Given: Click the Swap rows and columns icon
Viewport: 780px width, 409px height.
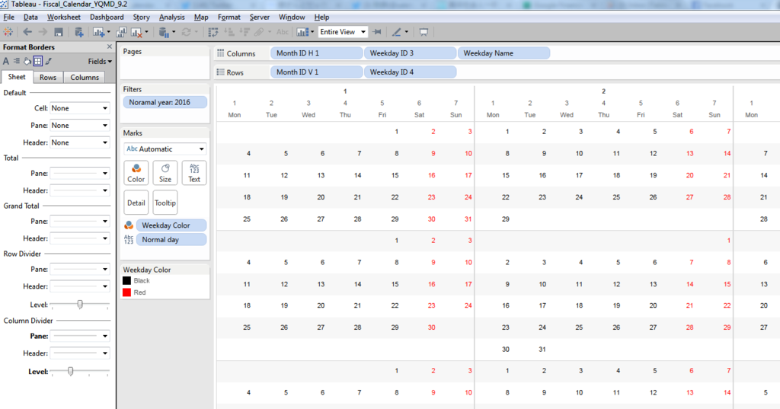Looking at the screenshot, I should pos(213,32).
